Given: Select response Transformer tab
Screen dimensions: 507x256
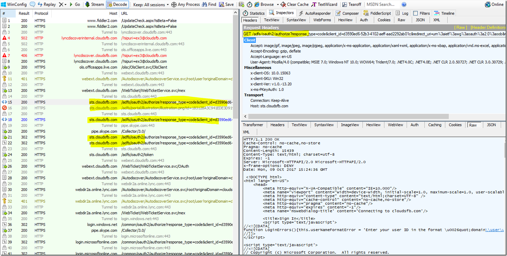Looking at the screenshot, I should (x=253, y=125).
